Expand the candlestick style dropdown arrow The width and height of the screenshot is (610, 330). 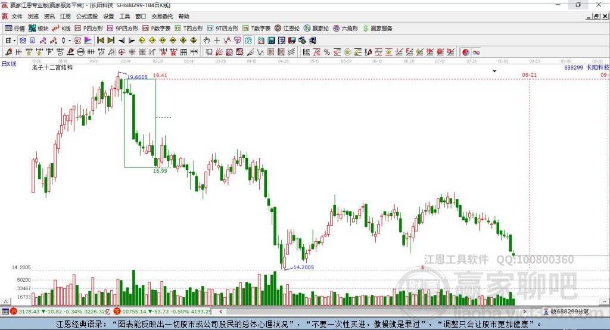coord(70,41)
